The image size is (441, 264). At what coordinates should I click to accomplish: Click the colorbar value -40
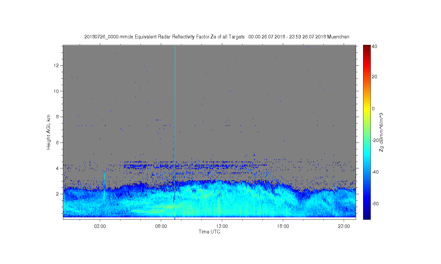click(x=375, y=172)
